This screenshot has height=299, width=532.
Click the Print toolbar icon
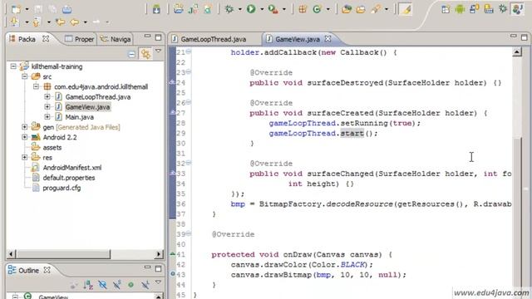pos(66,9)
